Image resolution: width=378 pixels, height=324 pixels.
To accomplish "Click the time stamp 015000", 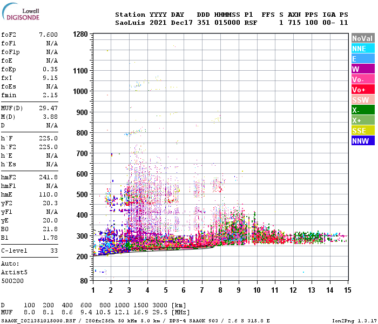I will click(x=227, y=23).
